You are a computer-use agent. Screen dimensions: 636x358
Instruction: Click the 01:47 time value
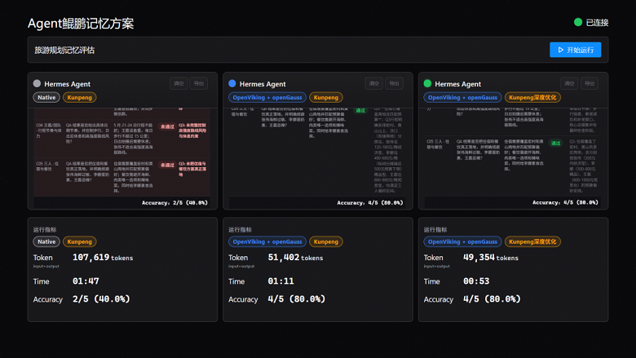pos(86,281)
